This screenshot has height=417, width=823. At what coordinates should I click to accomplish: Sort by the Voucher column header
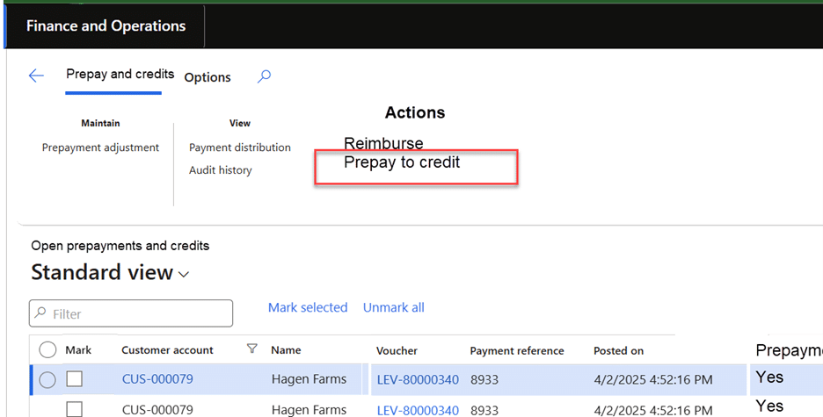tap(397, 350)
